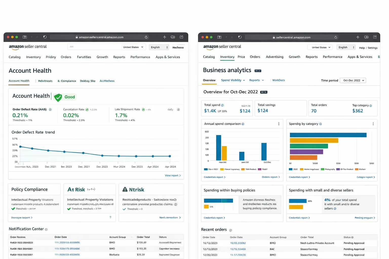The width and height of the screenshot is (389, 259).
Task: Click order number 10/03.2J3062 in Recent orders
Action: (x=238, y=243)
